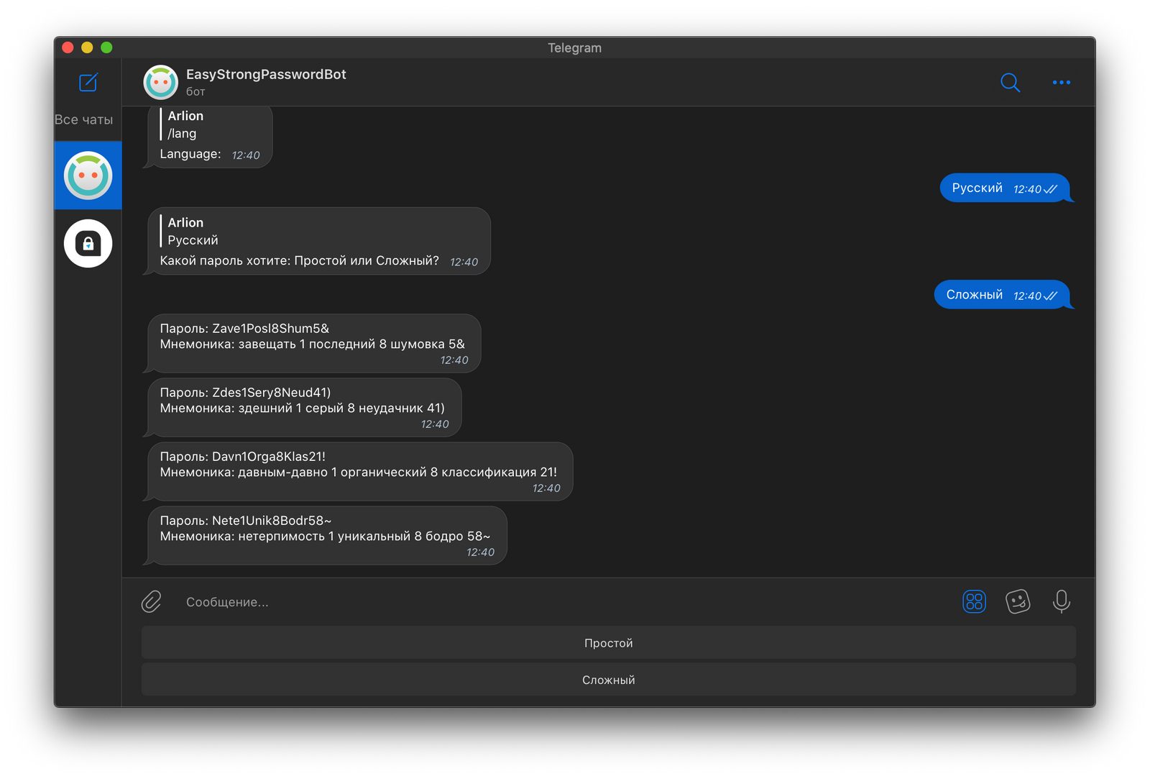The width and height of the screenshot is (1150, 779).
Task: Open the sticker and emoji picker
Action: 1018,601
